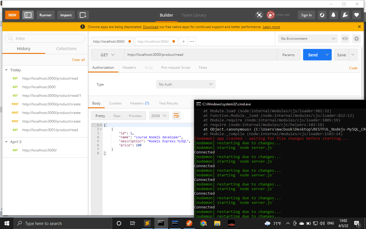The height and width of the screenshot is (229, 366).
Task: Click the request URL input field
Action: pyautogui.click(x=200, y=55)
